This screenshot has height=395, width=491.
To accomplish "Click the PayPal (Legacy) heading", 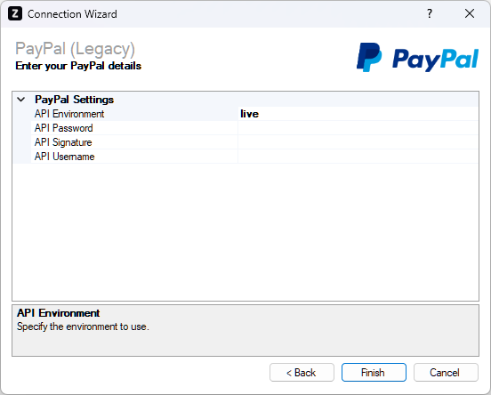I will pyautogui.click(x=75, y=49).
